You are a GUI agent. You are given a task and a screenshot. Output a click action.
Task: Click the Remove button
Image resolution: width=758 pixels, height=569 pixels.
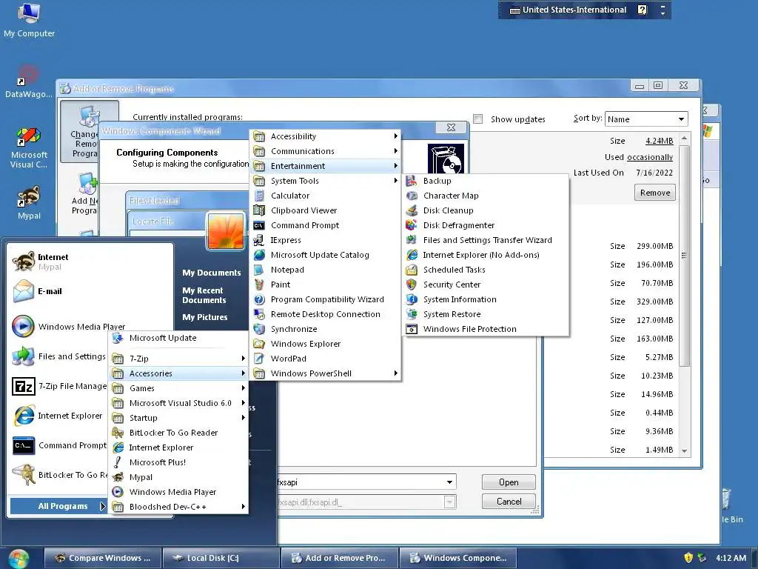click(654, 193)
